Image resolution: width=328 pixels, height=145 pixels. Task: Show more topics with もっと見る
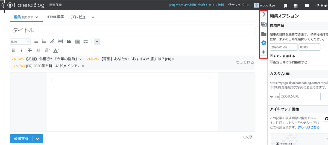click(x=245, y=62)
